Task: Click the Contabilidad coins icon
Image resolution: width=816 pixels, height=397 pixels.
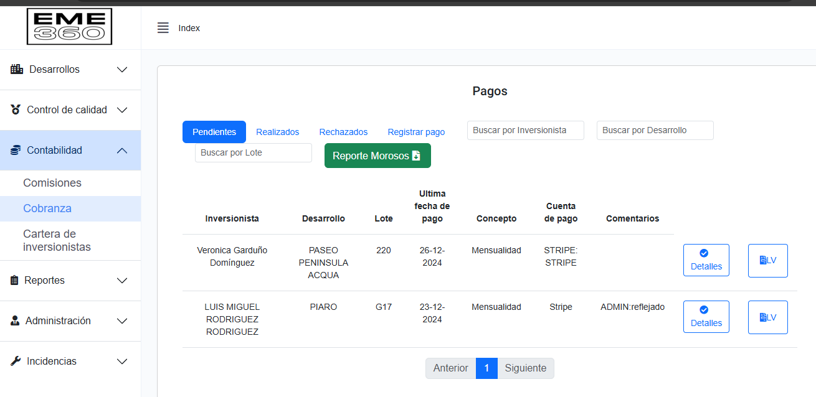Action: (16, 150)
